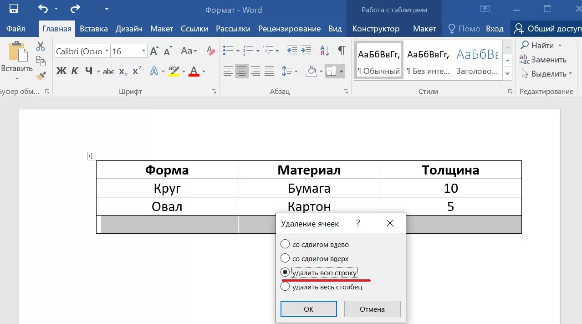Viewport: 582px width, 324px height.
Task: Click the Cut scissors icon
Action: (x=41, y=46)
